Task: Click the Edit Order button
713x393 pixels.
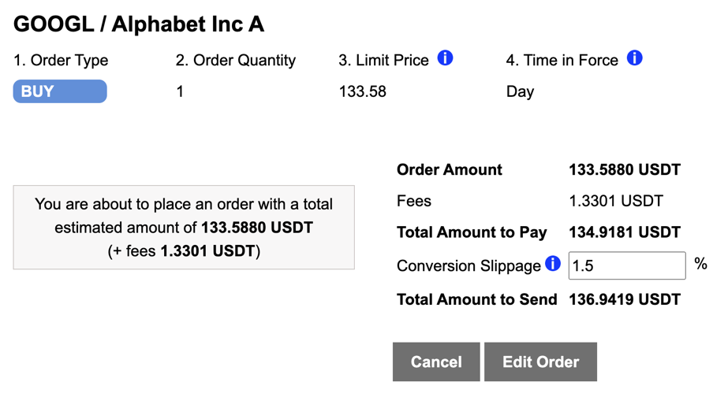Action: pos(540,362)
